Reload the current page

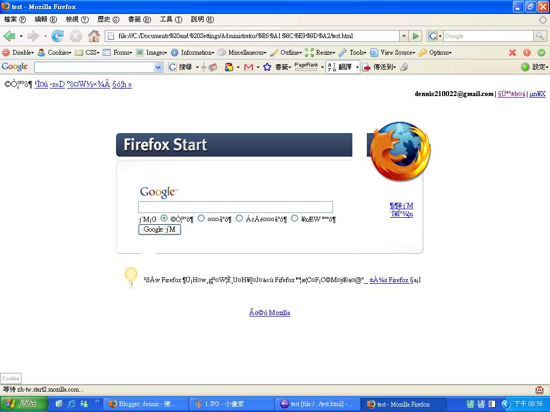coord(57,36)
